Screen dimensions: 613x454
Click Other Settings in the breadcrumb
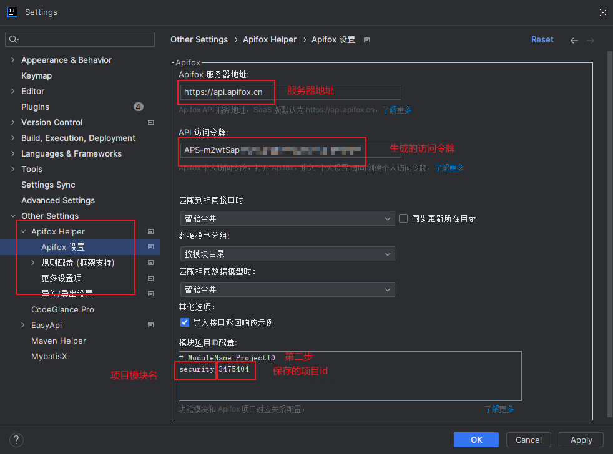pos(199,39)
